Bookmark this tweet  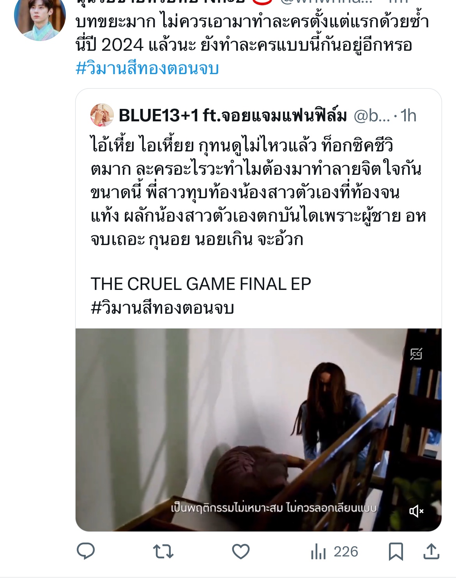point(396,552)
